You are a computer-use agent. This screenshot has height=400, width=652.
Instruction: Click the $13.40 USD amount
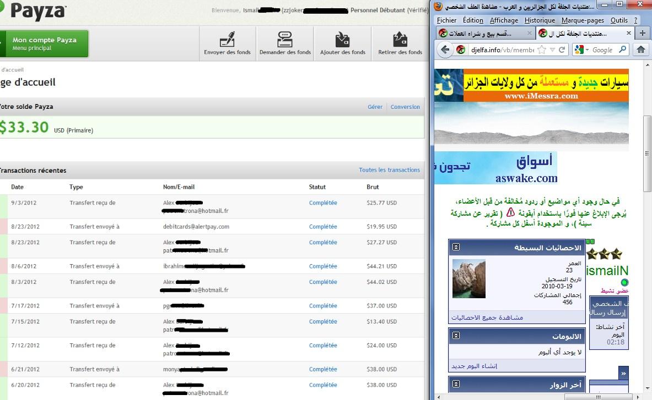point(381,321)
